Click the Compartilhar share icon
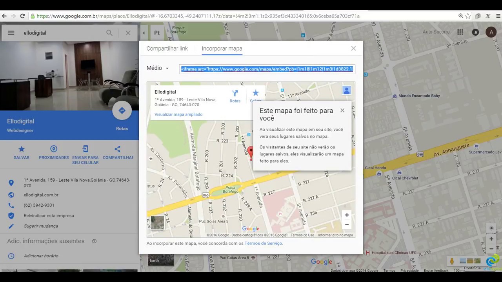Screen dimensions: 502x282 pos(118,149)
